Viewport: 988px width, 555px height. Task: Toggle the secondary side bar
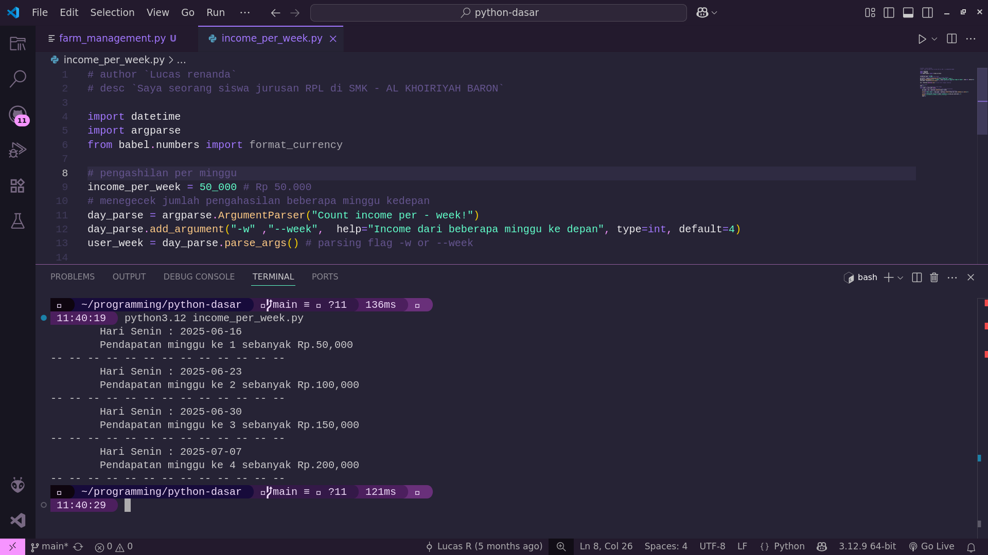pyautogui.click(x=927, y=13)
